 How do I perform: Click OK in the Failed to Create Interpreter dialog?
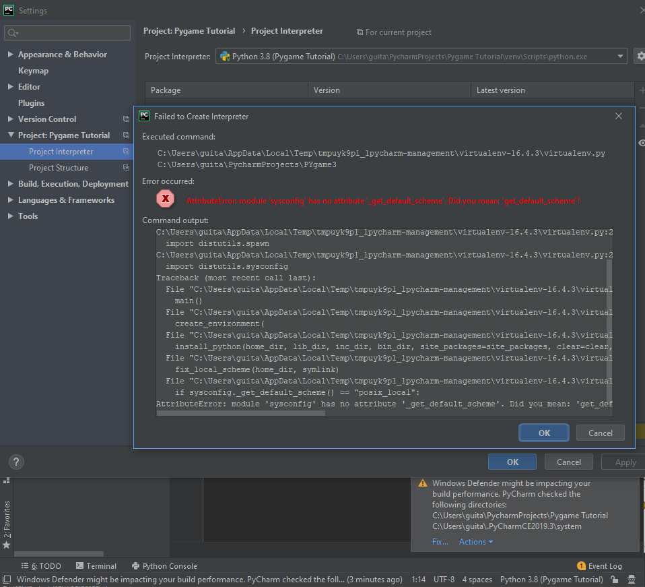pos(543,432)
